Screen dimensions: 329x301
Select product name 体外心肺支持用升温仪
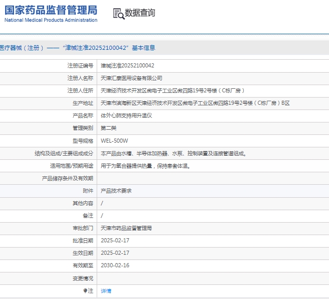coord(126,116)
